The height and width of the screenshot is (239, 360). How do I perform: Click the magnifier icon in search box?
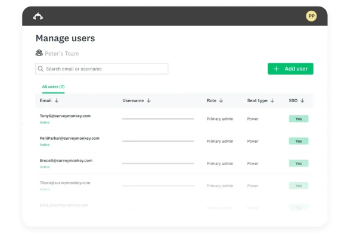(41, 69)
